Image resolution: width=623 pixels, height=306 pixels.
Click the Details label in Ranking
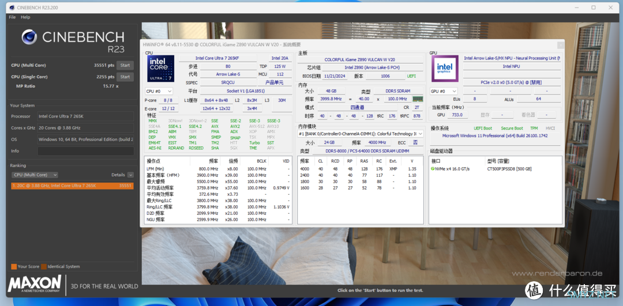[118, 175]
